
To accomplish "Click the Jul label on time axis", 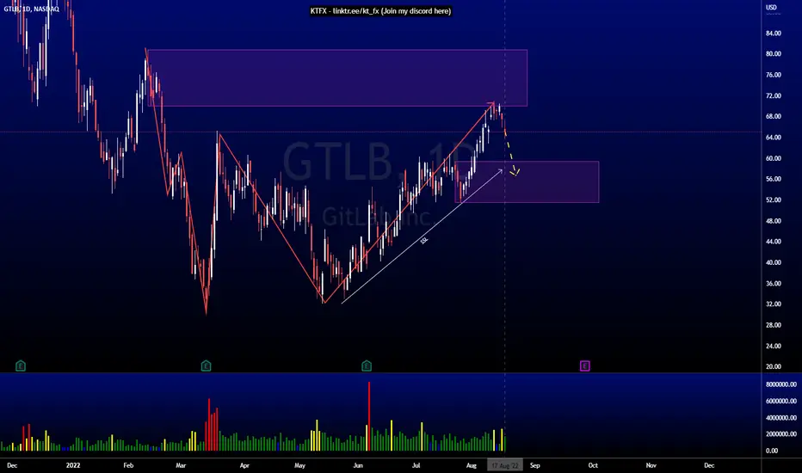I will [x=416, y=465].
